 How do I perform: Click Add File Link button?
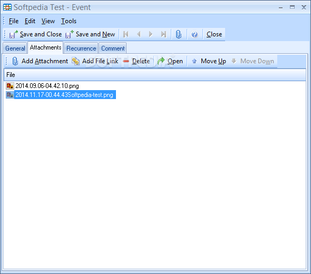pos(95,61)
